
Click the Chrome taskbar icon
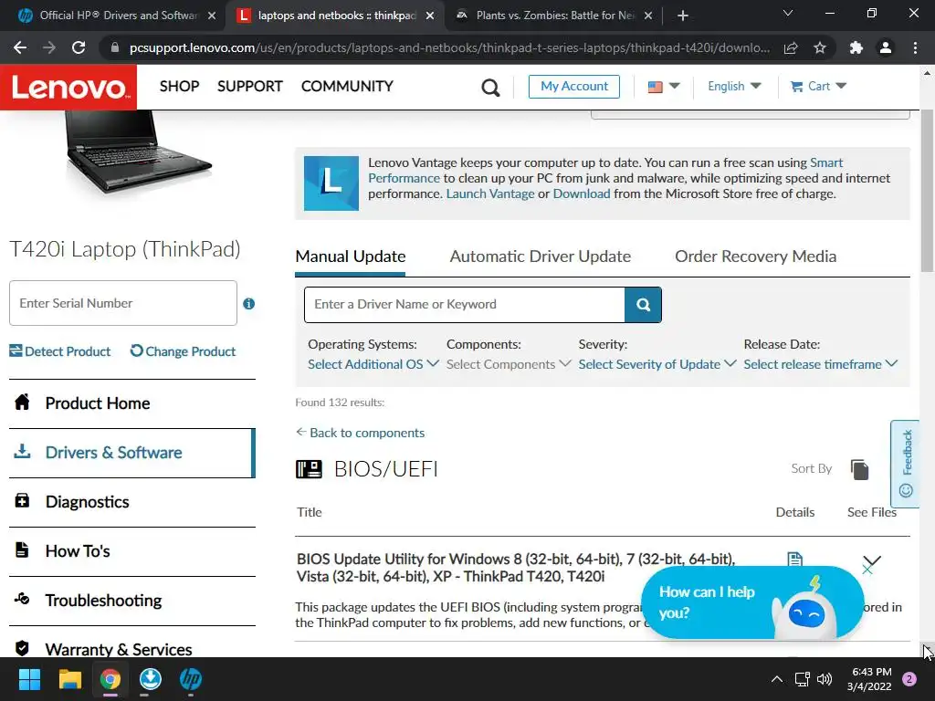coord(110,679)
